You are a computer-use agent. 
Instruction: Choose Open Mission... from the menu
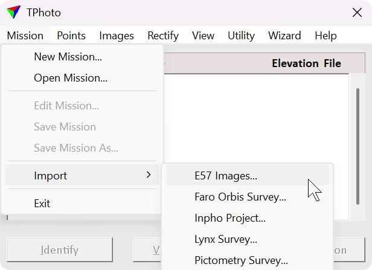coord(82,78)
